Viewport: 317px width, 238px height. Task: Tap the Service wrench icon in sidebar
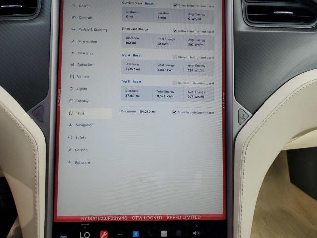point(70,150)
